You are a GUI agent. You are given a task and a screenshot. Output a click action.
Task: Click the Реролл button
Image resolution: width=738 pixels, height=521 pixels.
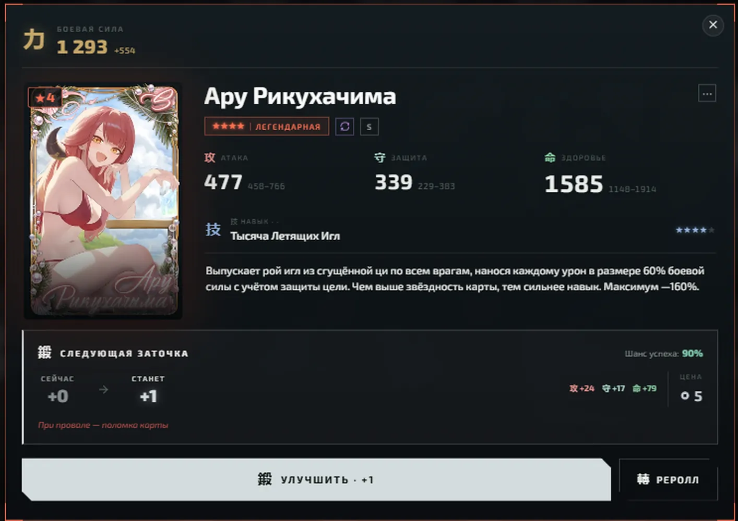tap(668, 479)
